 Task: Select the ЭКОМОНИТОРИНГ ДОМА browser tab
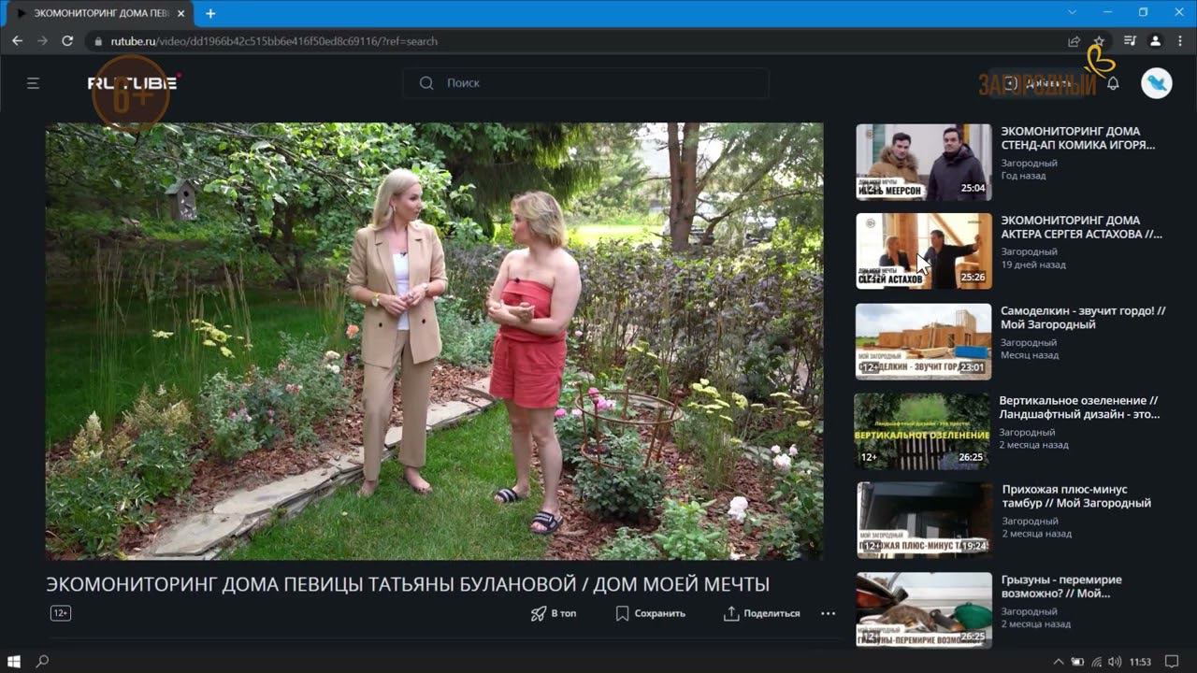[98, 13]
